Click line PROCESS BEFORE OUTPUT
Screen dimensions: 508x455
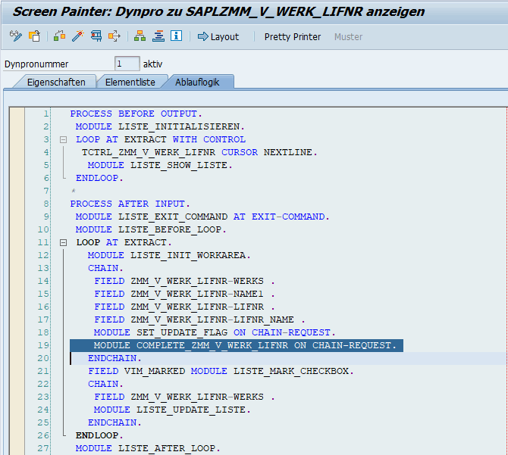[136, 114]
